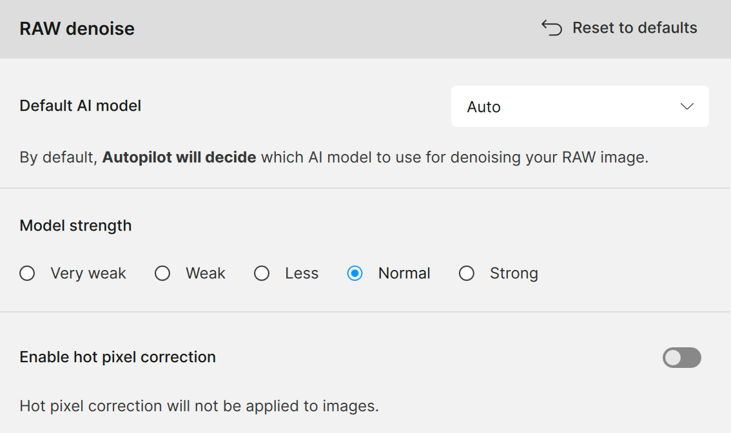Click the "Very weak" option label text

[x=88, y=274]
